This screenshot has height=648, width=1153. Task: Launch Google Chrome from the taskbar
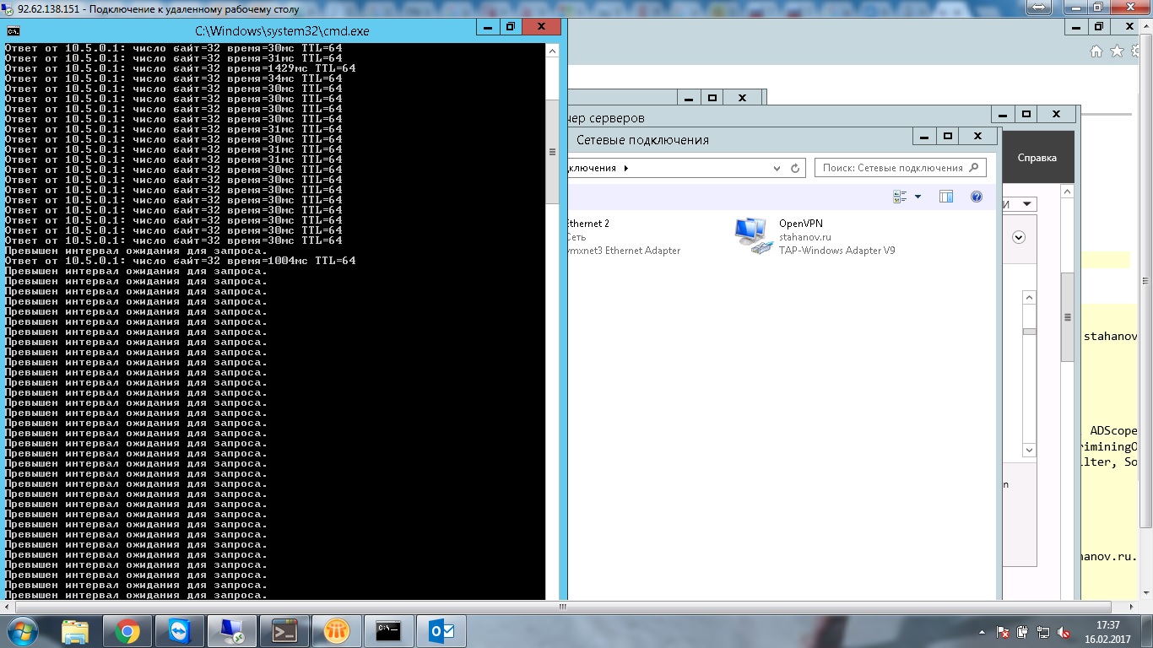127,631
